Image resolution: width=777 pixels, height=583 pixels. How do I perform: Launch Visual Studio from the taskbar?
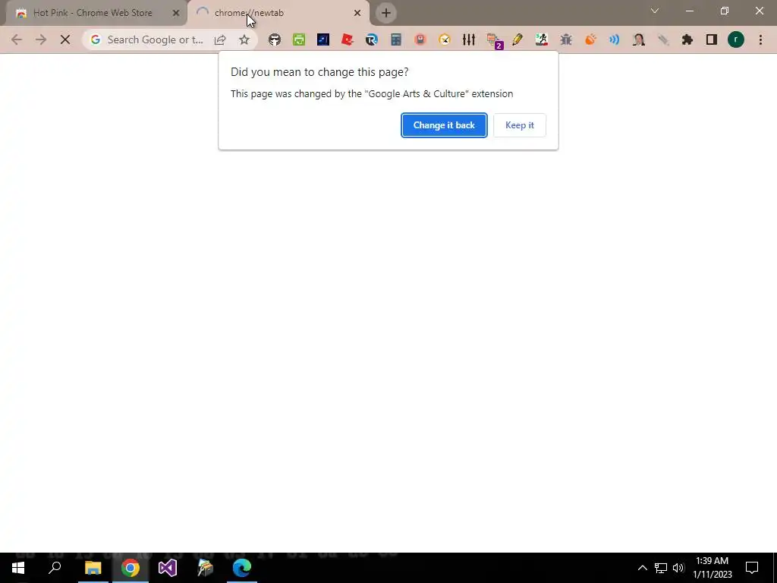(x=168, y=568)
